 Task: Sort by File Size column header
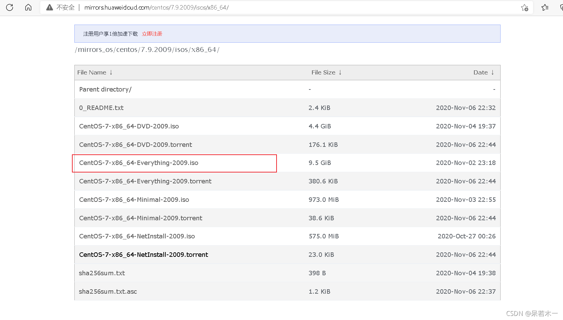point(326,72)
